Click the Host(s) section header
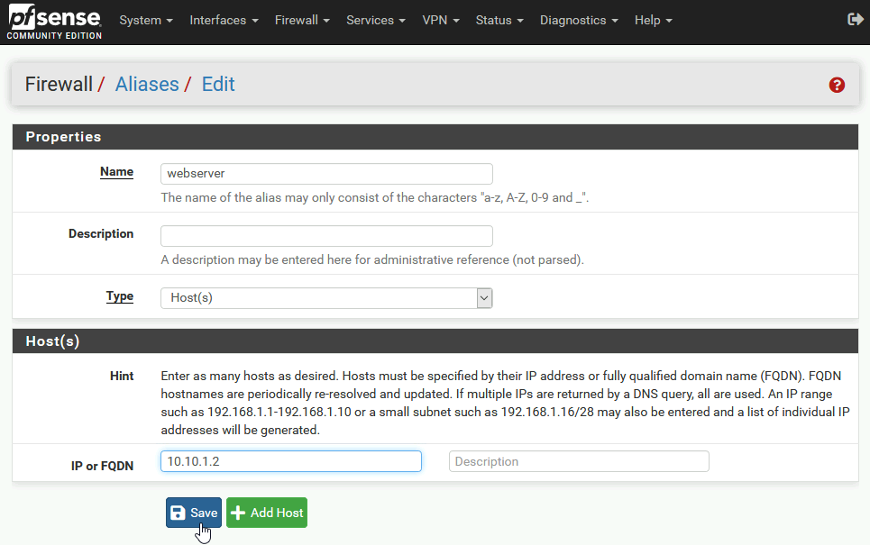The height and width of the screenshot is (545, 870). pos(435,341)
